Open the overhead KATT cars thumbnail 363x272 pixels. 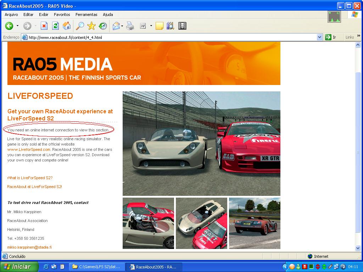point(201,223)
